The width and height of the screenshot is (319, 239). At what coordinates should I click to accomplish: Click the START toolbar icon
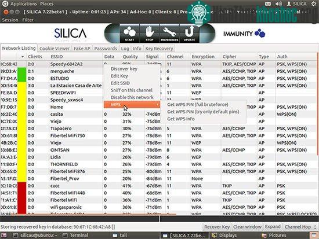click(129, 34)
